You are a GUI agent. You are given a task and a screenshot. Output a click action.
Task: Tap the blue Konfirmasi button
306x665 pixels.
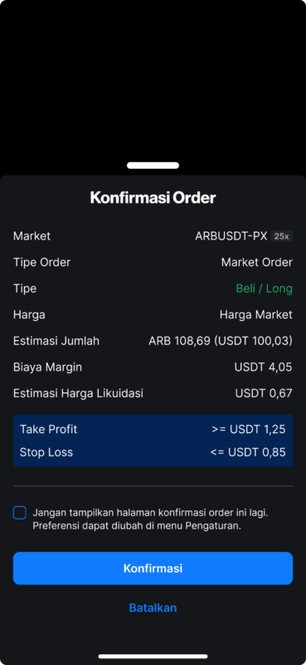(x=153, y=568)
